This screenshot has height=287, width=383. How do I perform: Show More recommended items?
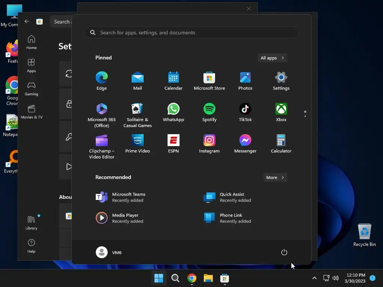pyautogui.click(x=275, y=178)
